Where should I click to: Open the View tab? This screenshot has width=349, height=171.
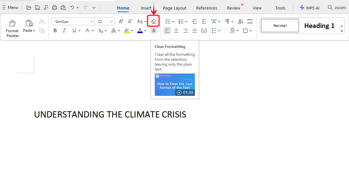point(257,8)
